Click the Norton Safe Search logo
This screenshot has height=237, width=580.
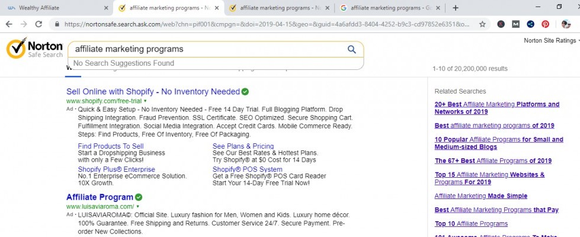click(x=34, y=49)
